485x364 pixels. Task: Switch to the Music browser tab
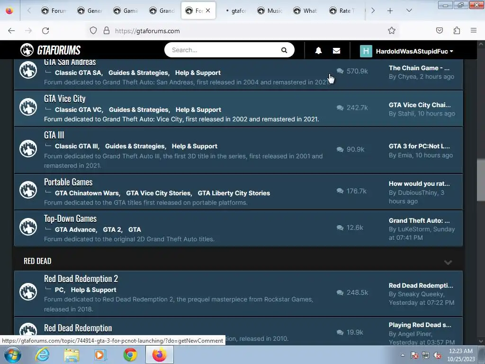coord(270,10)
